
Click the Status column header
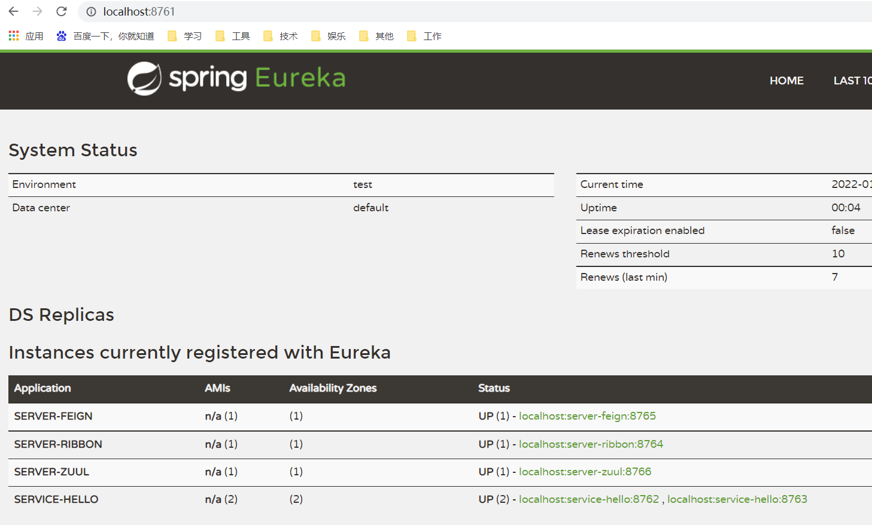pos(494,388)
